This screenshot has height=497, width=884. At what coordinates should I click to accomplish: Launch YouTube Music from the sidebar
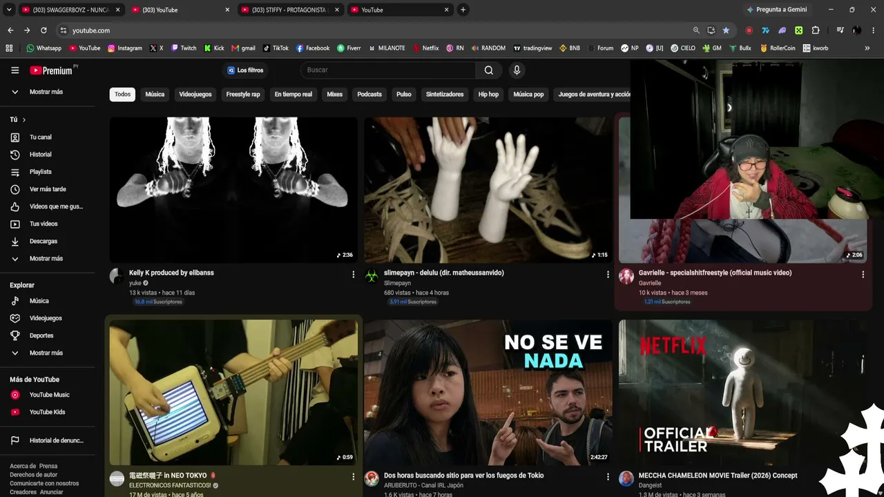pyautogui.click(x=48, y=395)
